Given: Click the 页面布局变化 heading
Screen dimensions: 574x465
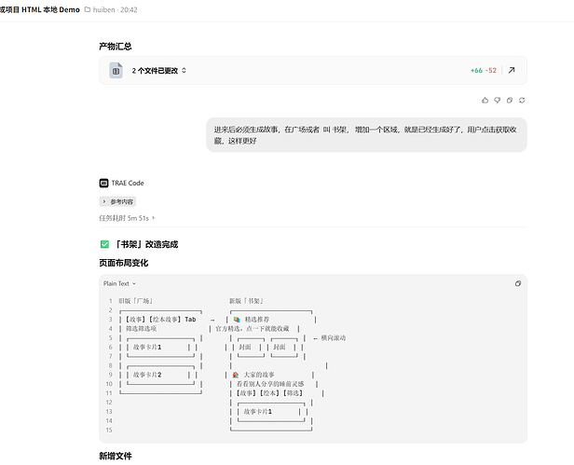Looking at the screenshot, I should [x=124, y=263].
